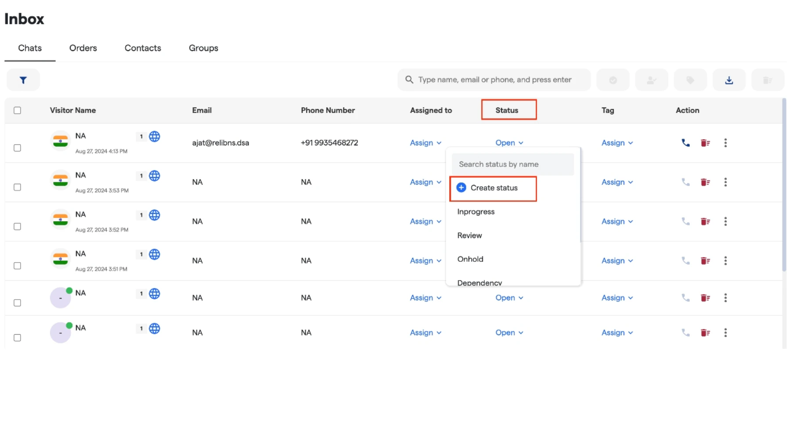The width and height of the screenshot is (793, 448).
Task: Toggle Open status dropdown for ajat@relibns.dsa
Action: (509, 143)
